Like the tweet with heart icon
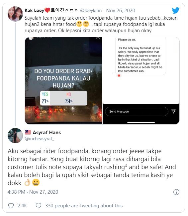The height and width of the screenshot is (216, 188). pos(11,206)
